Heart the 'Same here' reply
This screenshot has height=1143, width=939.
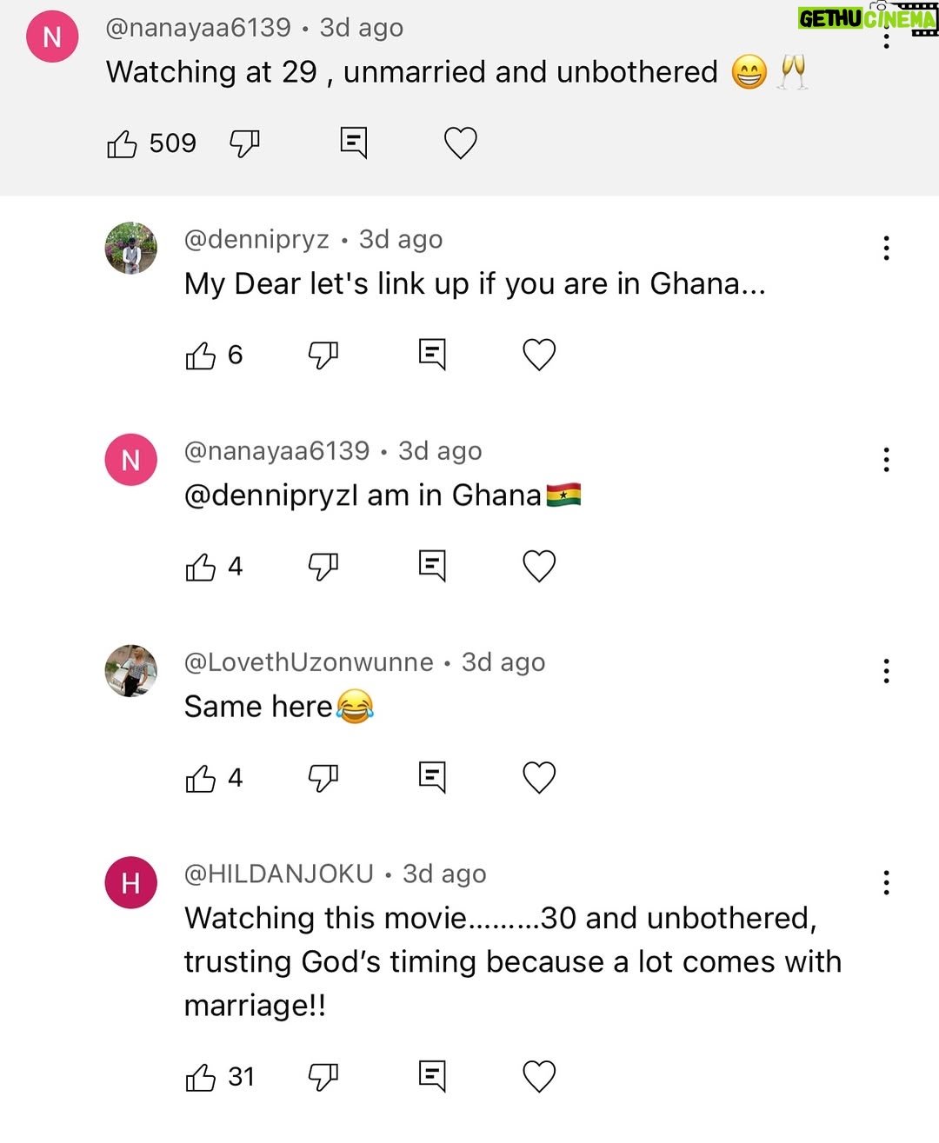539,778
